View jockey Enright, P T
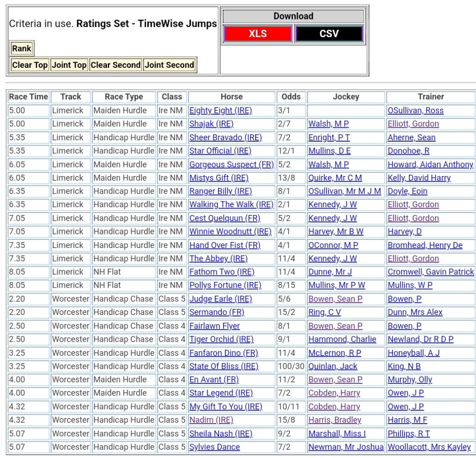The width and height of the screenshot is (476, 458). pos(329,137)
